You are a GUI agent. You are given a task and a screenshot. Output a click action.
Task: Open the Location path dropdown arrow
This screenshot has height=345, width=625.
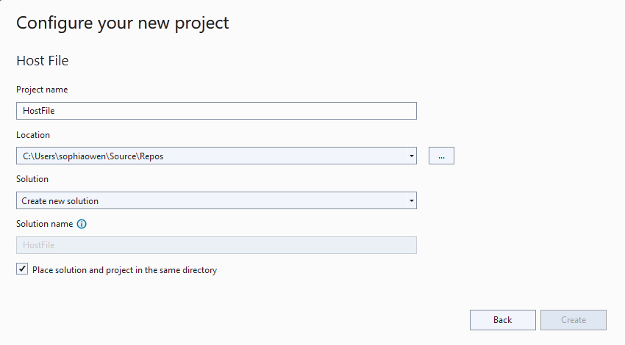point(412,156)
